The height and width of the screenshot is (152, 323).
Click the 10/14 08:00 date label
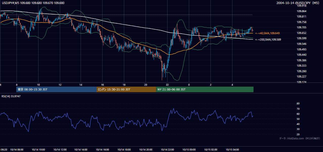(17, 150)
